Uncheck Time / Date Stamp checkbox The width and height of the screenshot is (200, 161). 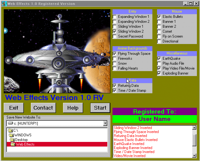[x=115, y=91]
